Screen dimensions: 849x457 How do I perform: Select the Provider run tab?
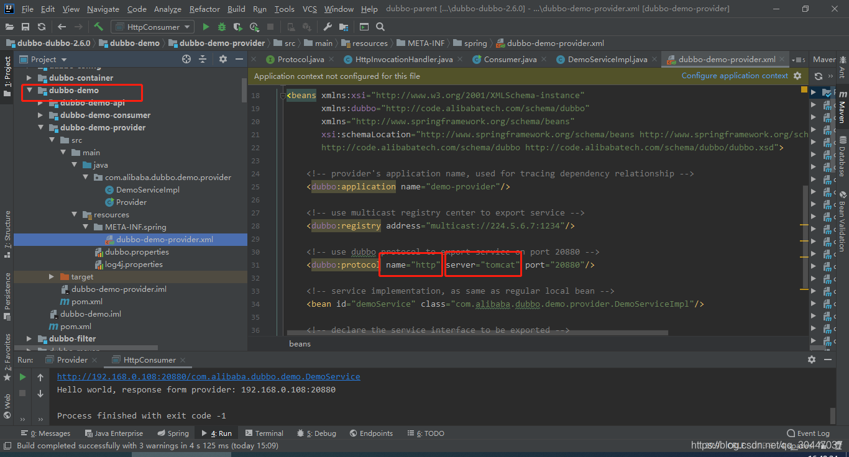pos(72,360)
